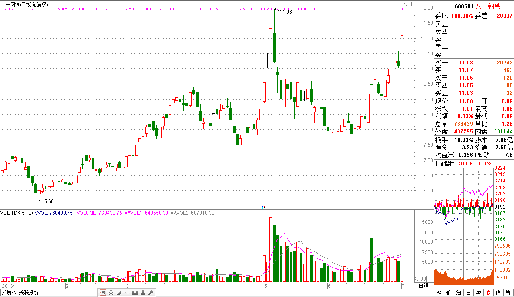Click the 收益(一) 0.356 value
The image size is (514, 297).
point(465,155)
